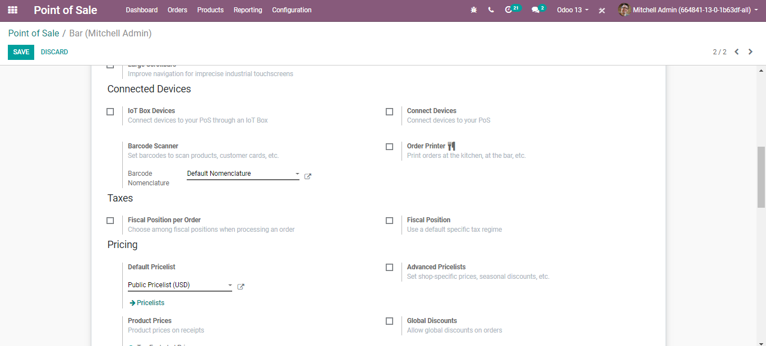The width and height of the screenshot is (766, 346).
Task: Enable the IoT Box Devices checkbox
Action: point(110,111)
